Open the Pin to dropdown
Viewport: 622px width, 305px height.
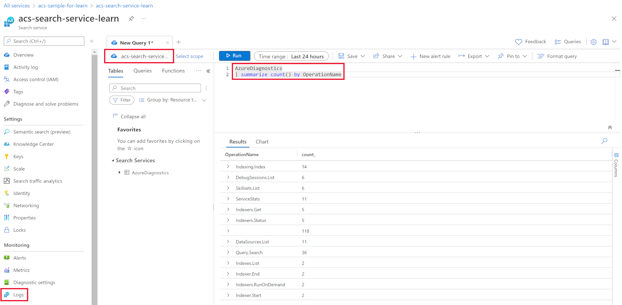tap(512, 56)
